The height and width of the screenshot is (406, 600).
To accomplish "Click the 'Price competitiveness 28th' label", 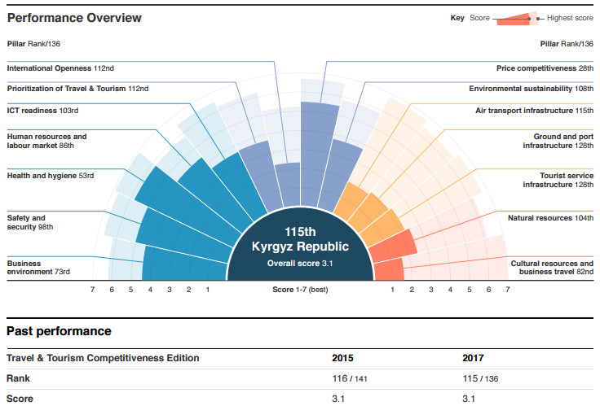I will (x=545, y=68).
